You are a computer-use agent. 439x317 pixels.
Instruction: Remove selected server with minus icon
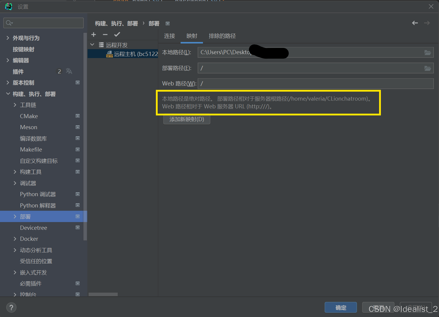click(105, 35)
